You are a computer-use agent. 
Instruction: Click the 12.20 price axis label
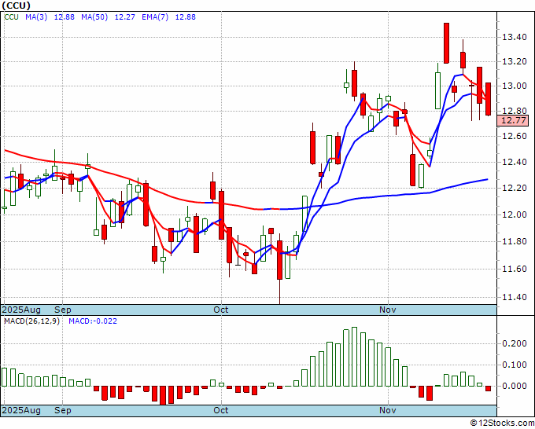click(515, 188)
